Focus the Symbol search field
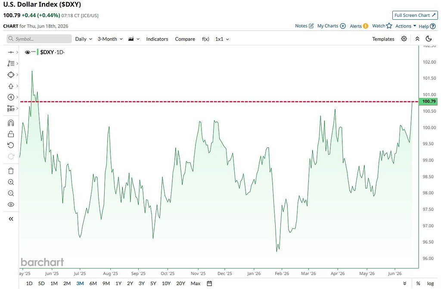The image size is (441, 289). pos(39,39)
